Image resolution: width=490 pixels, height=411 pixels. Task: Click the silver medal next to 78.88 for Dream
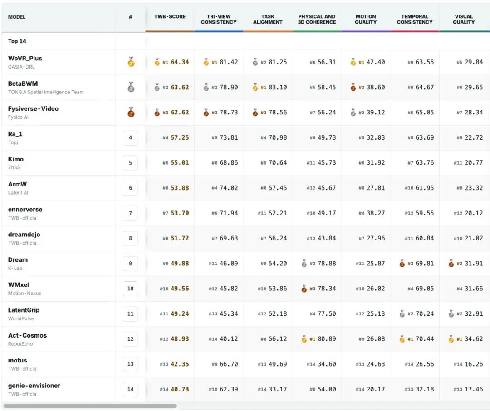(304, 264)
